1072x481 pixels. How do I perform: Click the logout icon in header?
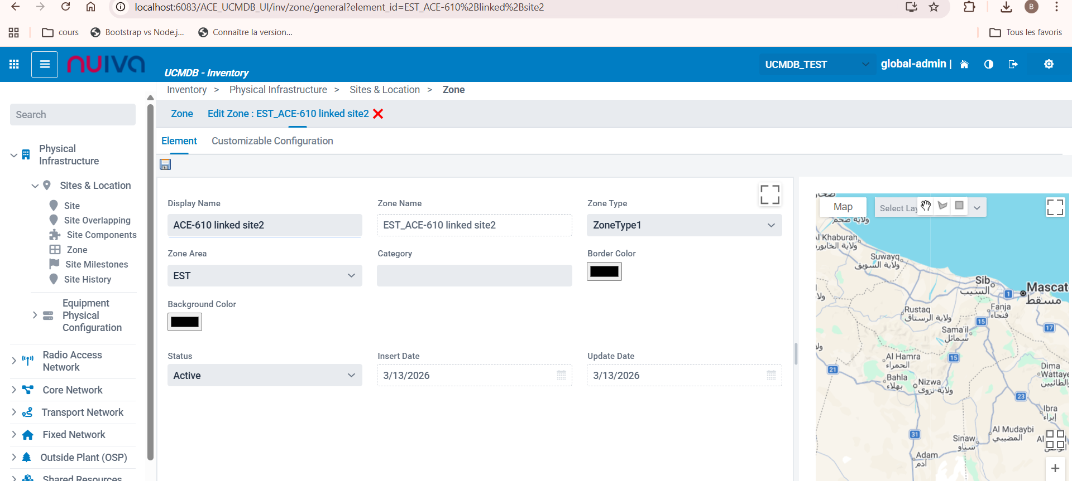click(1013, 64)
